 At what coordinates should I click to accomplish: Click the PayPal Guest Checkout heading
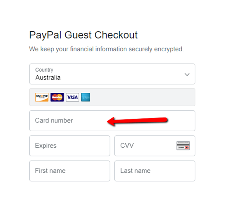coord(83,35)
